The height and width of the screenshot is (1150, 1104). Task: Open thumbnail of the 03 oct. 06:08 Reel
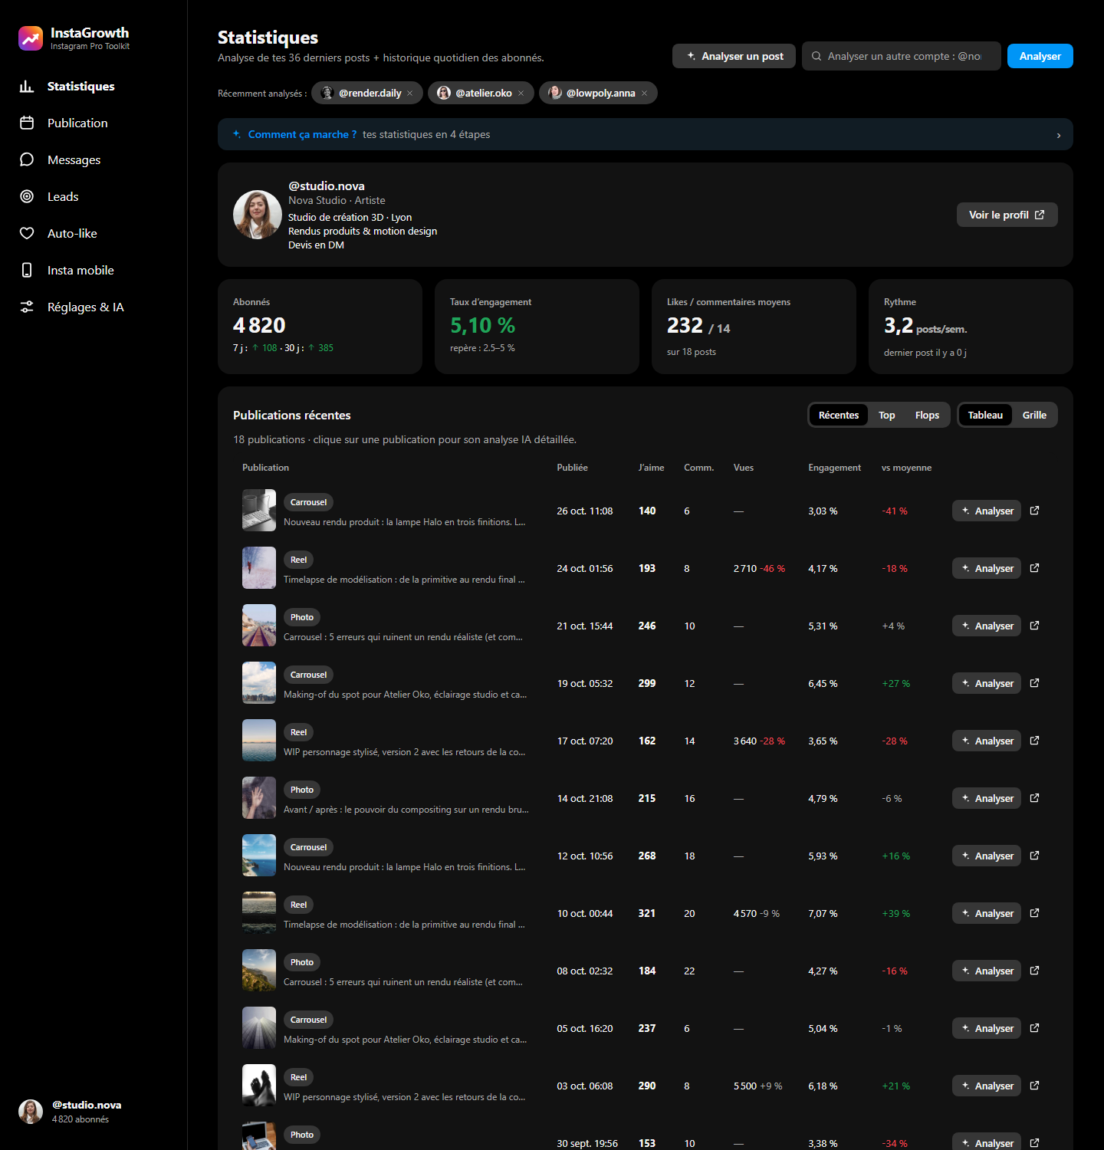tap(259, 1086)
